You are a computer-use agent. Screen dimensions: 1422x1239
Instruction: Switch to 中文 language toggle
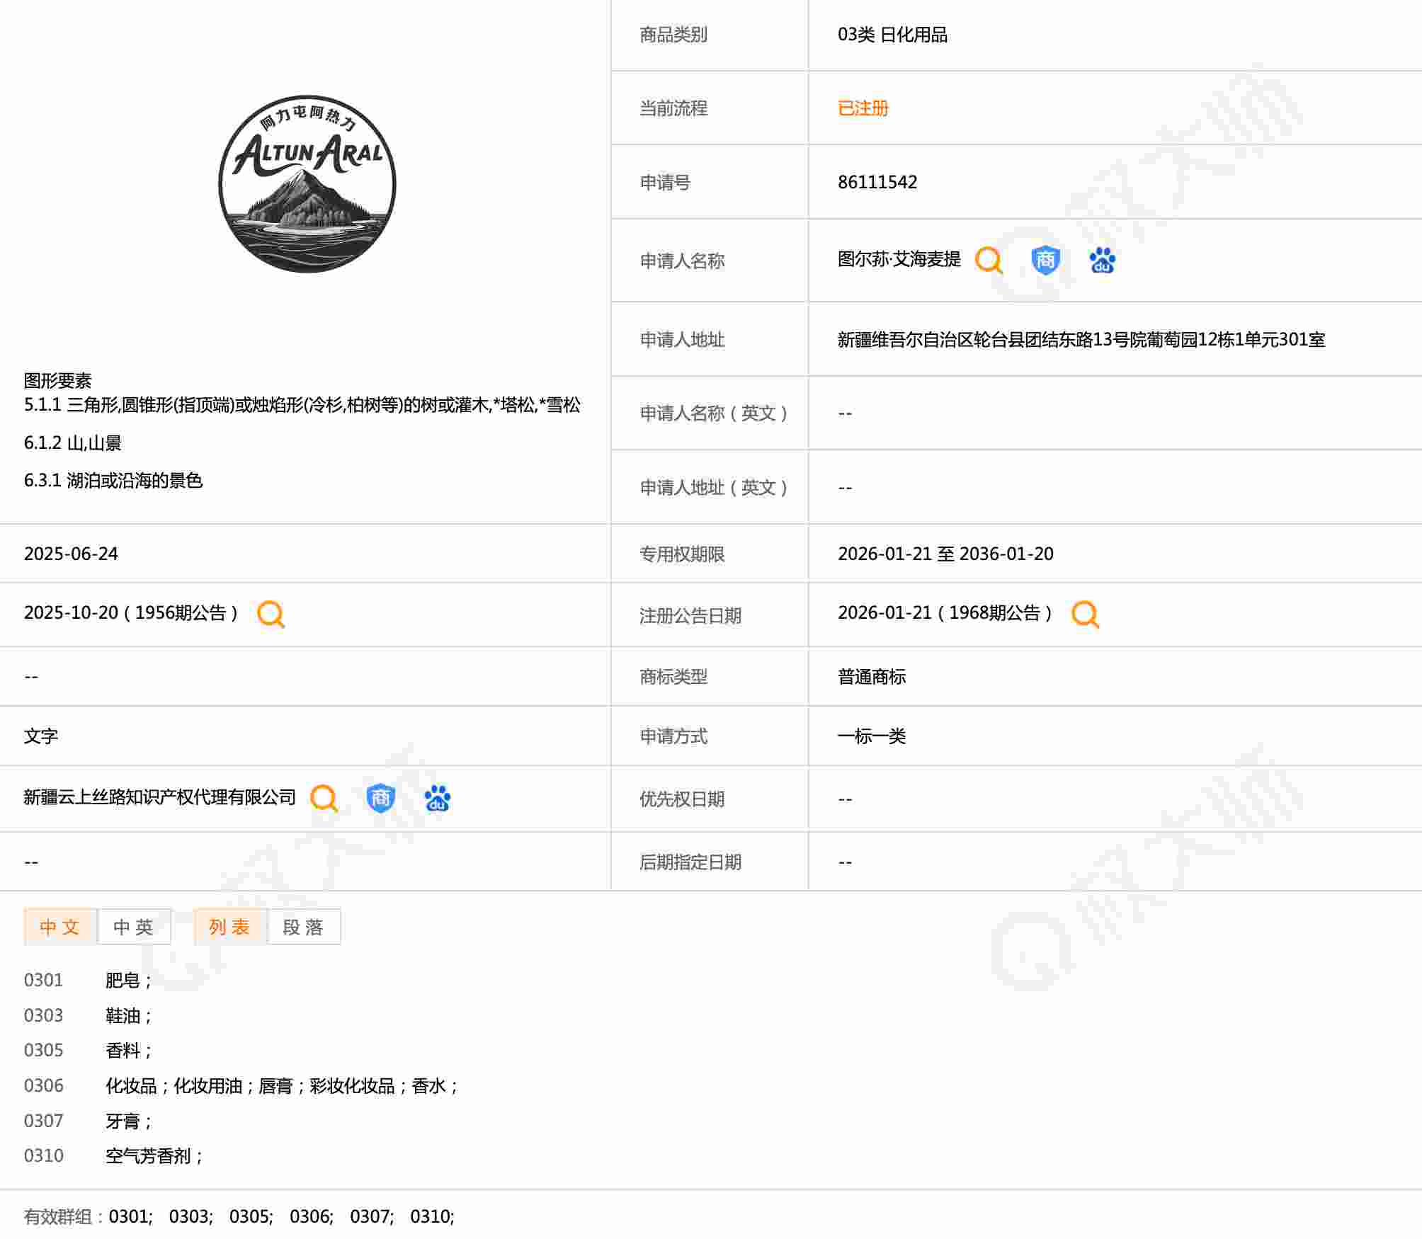(60, 927)
